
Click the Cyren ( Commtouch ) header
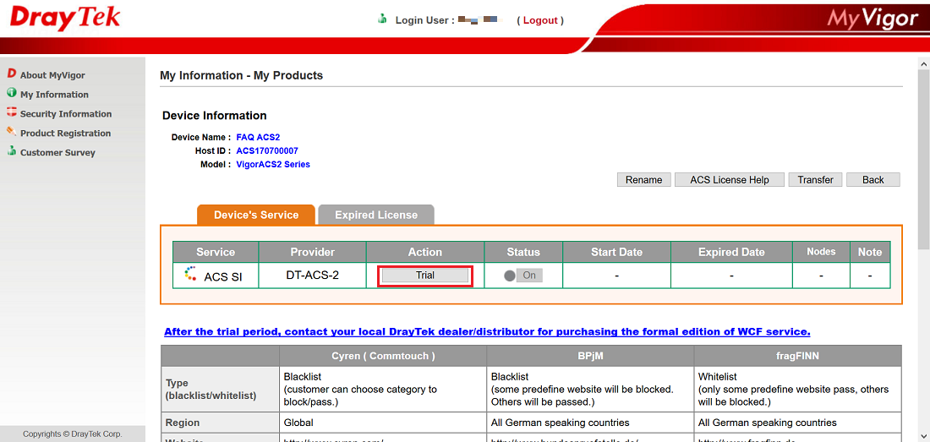pos(383,356)
